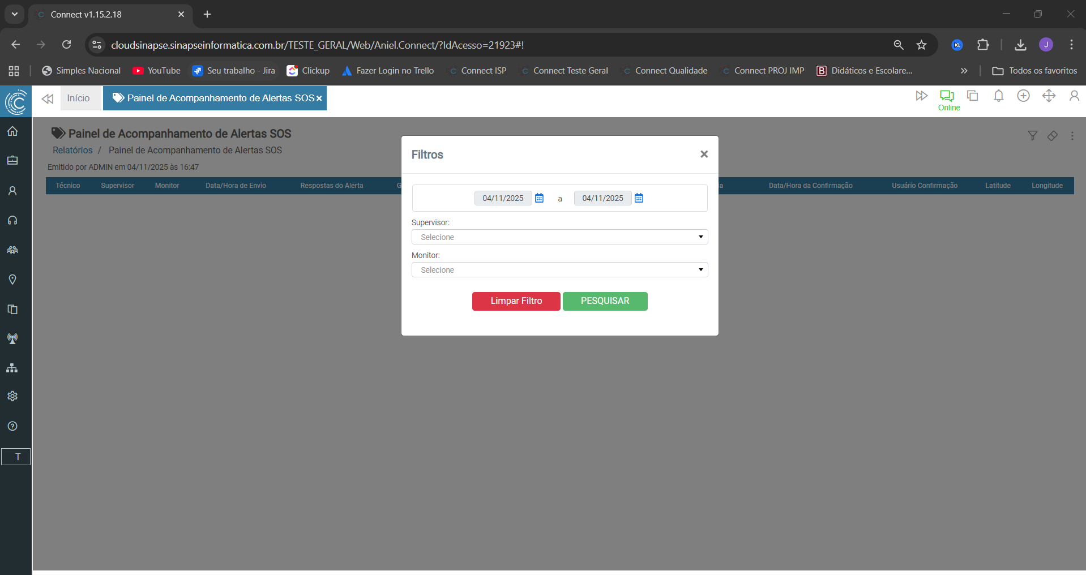Open the end date calendar picker
Screen dimensions: 1086x575
click(639, 198)
